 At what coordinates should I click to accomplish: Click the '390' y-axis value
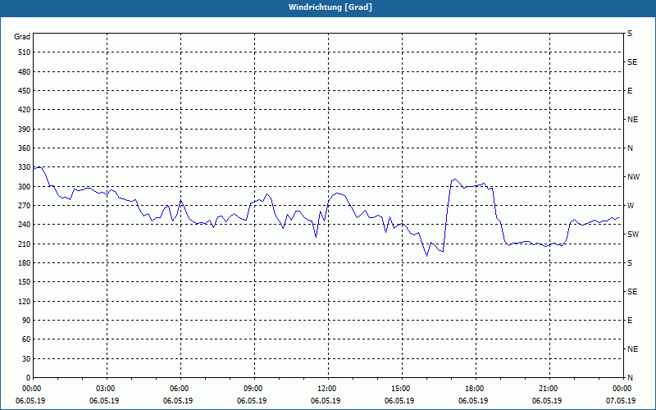point(25,129)
